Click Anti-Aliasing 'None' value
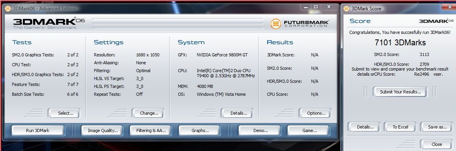 pyautogui.click(x=141, y=63)
